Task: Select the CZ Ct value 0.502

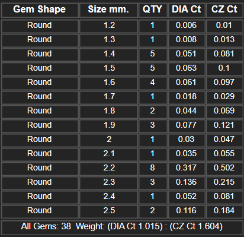Action: tap(224, 168)
